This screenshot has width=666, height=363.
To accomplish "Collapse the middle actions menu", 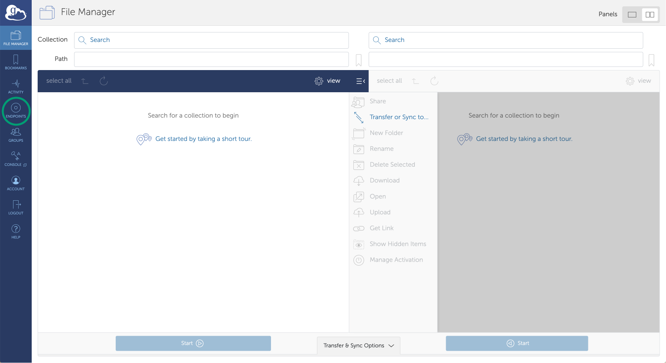I will [x=361, y=81].
